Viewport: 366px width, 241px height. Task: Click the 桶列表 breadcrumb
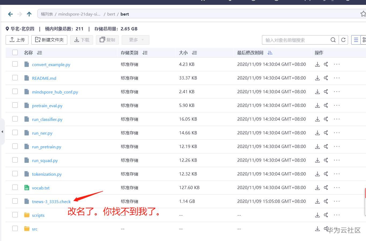click(x=47, y=14)
